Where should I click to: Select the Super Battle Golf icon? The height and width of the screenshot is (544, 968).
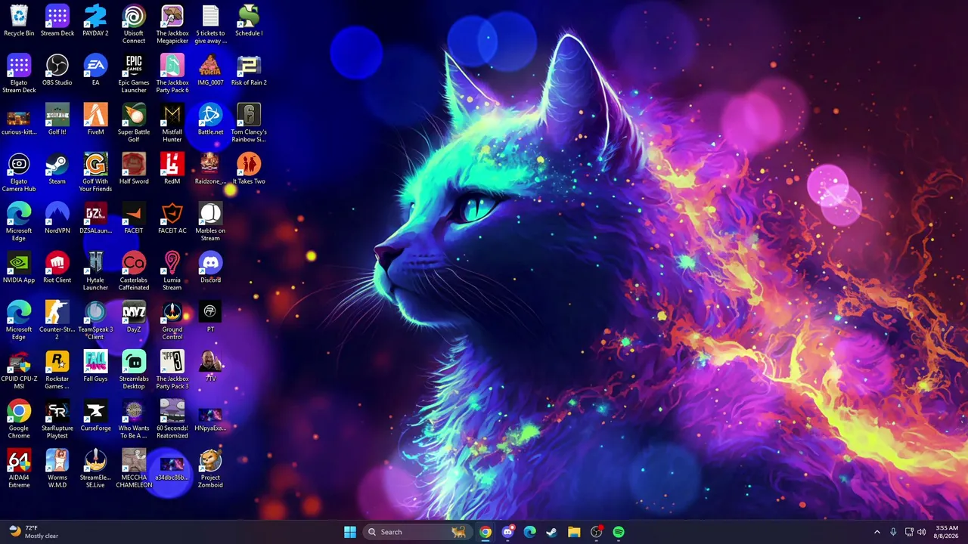tap(134, 123)
